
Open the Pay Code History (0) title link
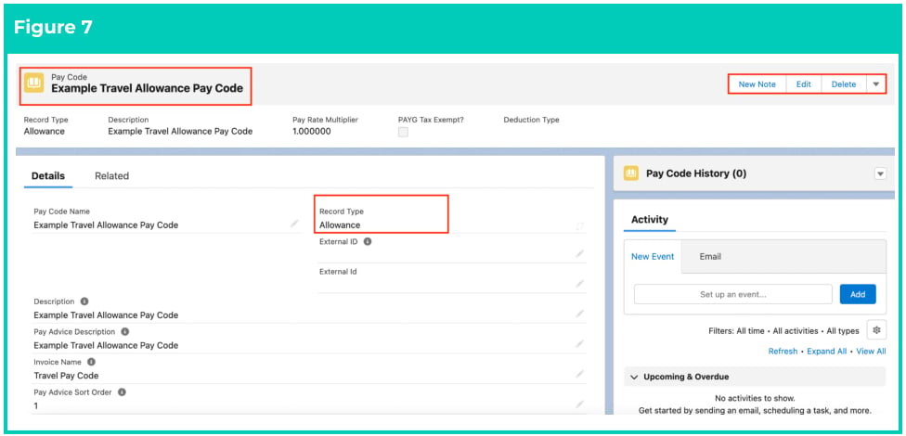[695, 173]
